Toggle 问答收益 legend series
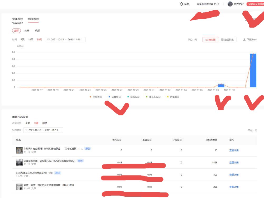The height and width of the screenshot is (198, 264). [173, 97]
